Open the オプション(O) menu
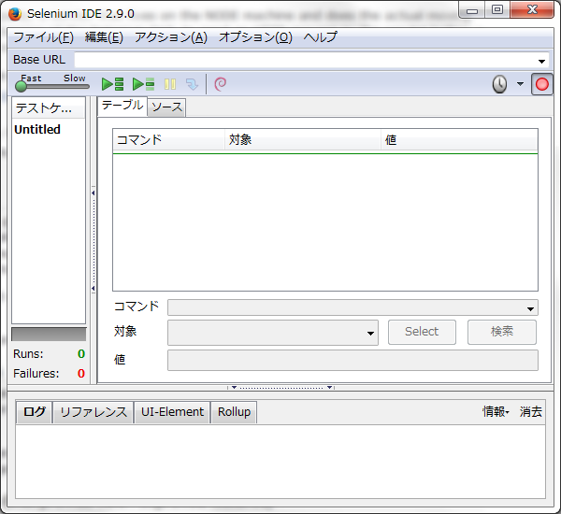 point(255,37)
